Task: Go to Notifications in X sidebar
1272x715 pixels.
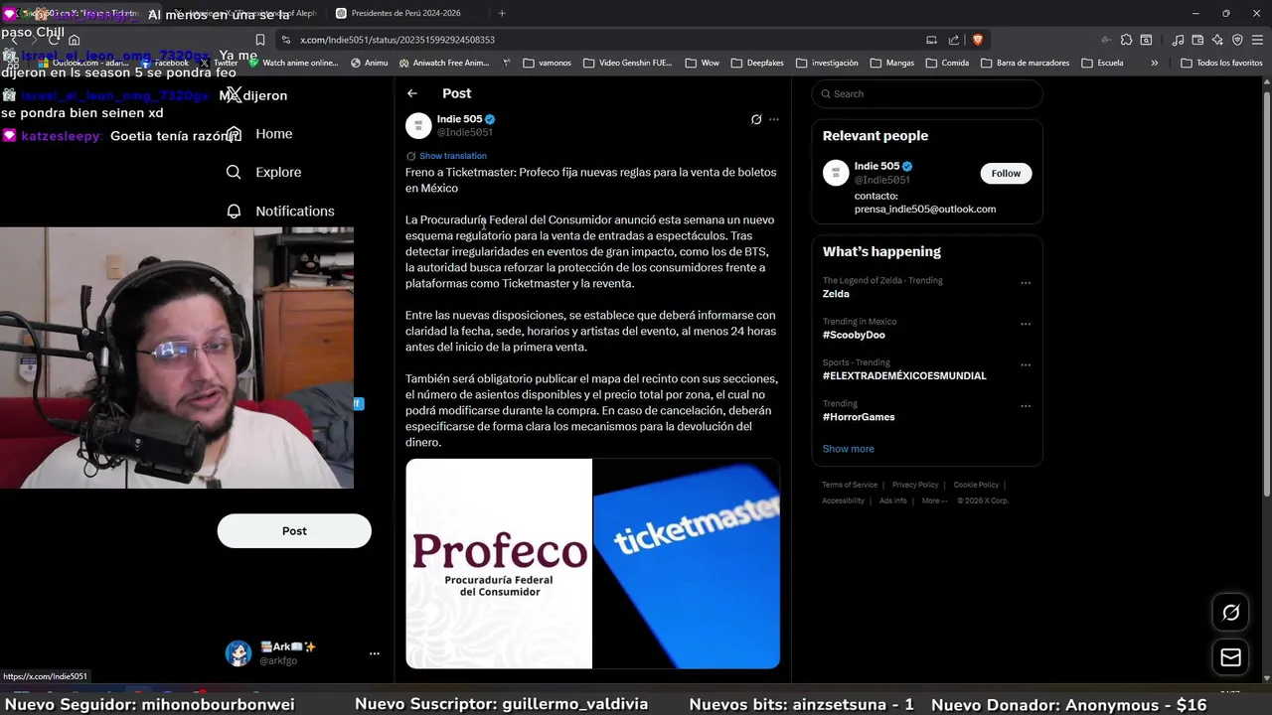Action: pyautogui.click(x=280, y=211)
